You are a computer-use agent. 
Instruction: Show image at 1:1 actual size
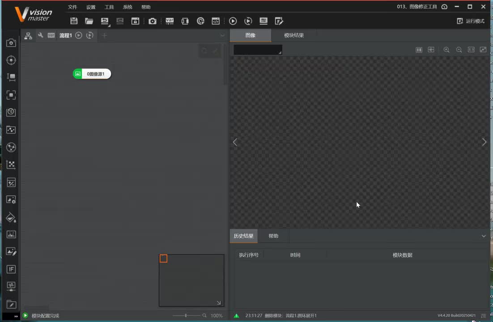click(471, 50)
